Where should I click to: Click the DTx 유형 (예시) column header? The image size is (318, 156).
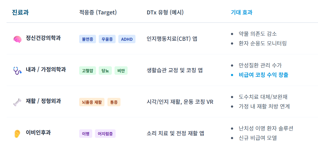click(165, 13)
